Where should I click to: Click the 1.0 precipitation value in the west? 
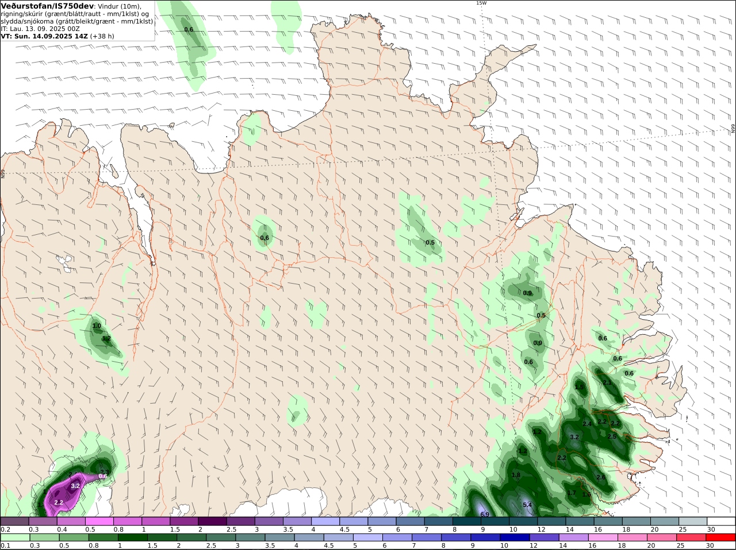97,326
